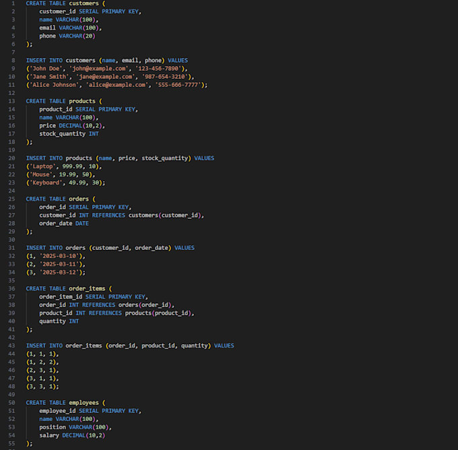Click line number 42 in gutter
This screenshot has width=458, height=450.
click(x=11, y=337)
